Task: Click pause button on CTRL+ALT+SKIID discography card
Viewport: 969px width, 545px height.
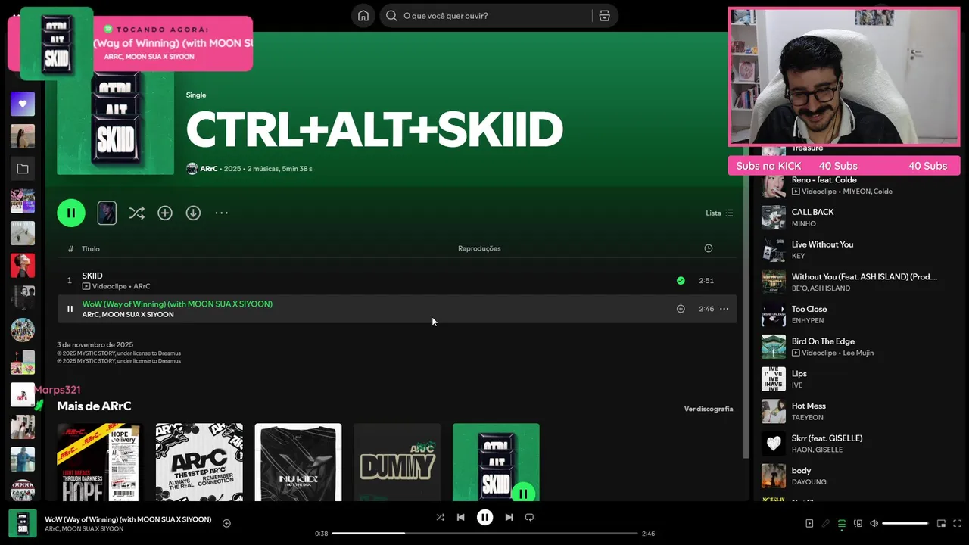Action: tap(522, 493)
